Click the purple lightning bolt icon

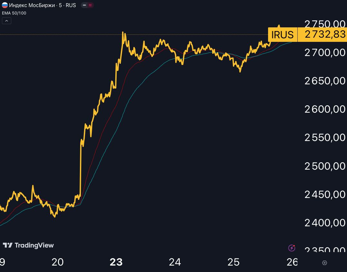pos(292,248)
